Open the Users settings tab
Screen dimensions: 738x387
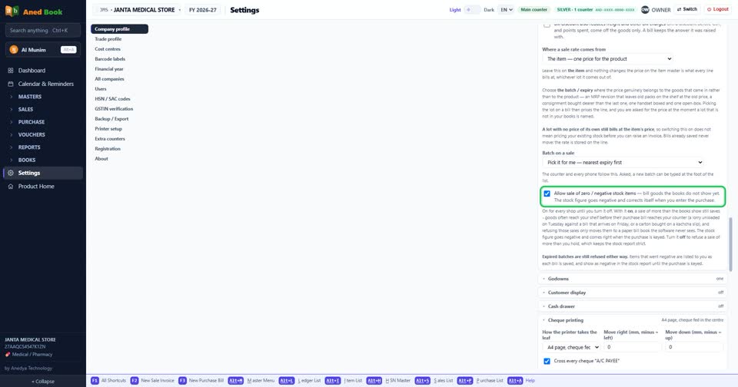click(x=120, y=89)
